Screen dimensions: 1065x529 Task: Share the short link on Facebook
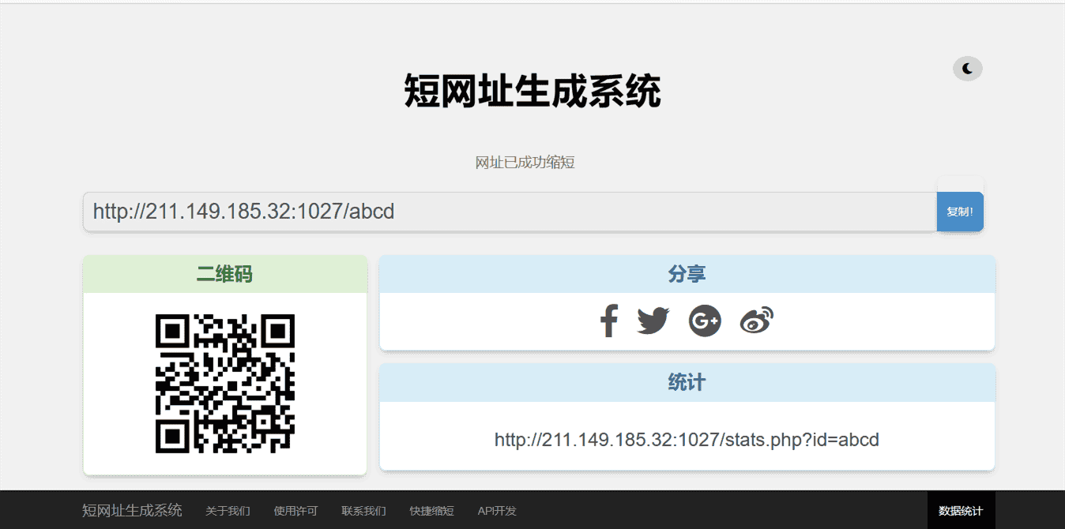tap(608, 321)
